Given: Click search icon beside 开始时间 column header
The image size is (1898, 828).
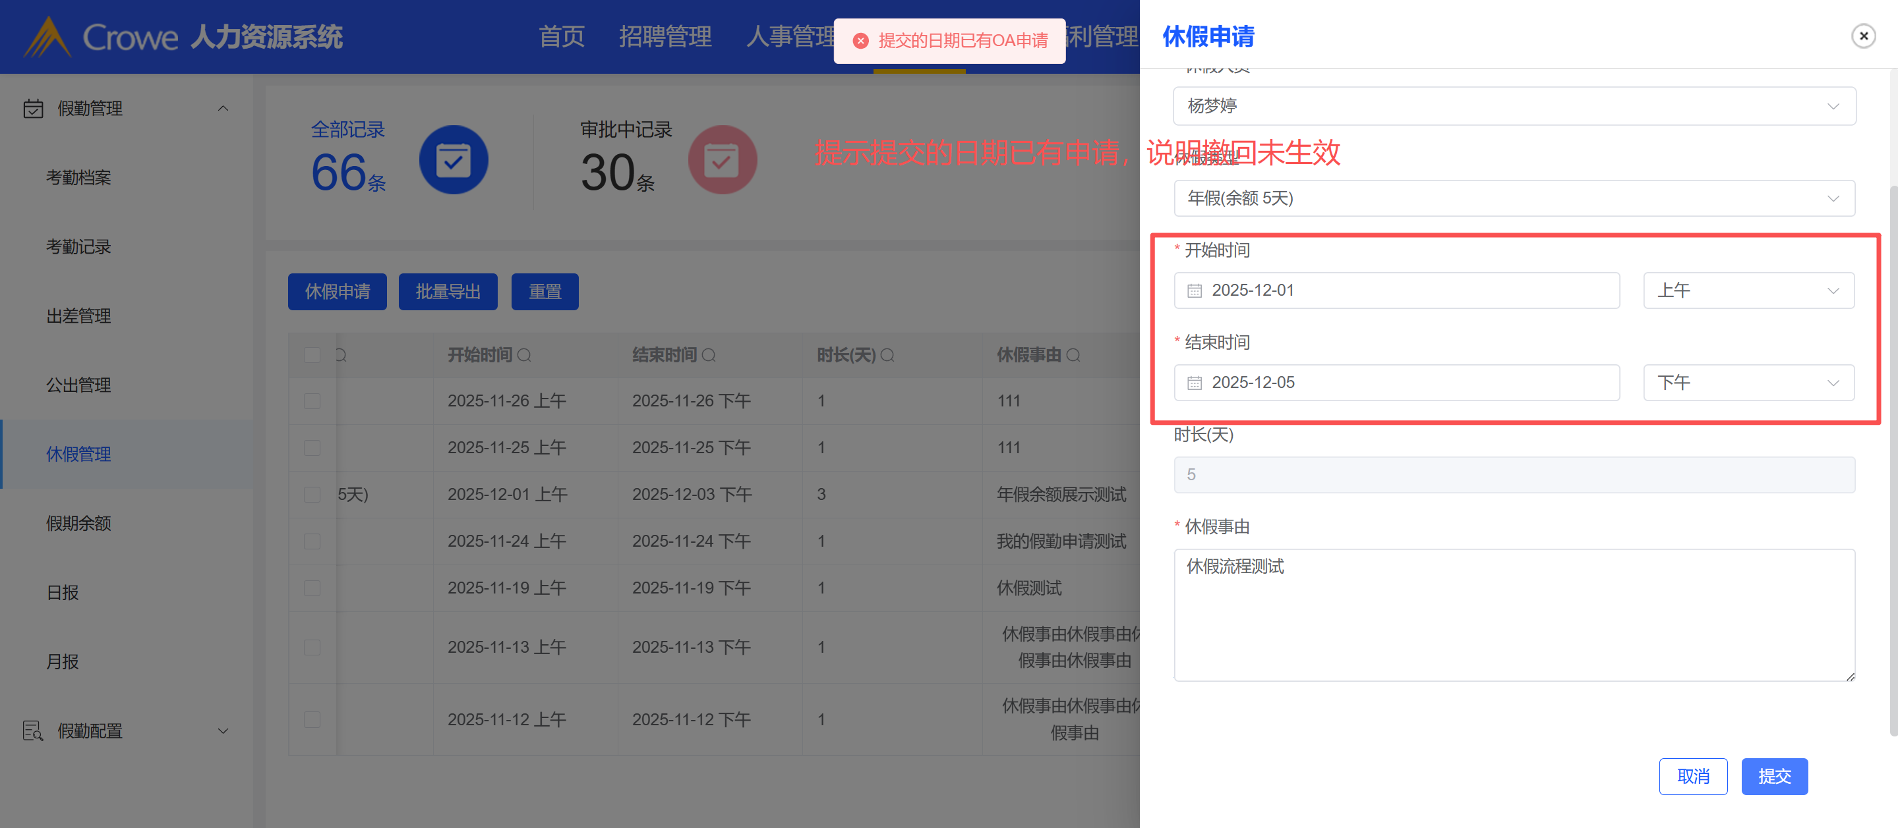Looking at the screenshot, I should click(x=524, y=356).
